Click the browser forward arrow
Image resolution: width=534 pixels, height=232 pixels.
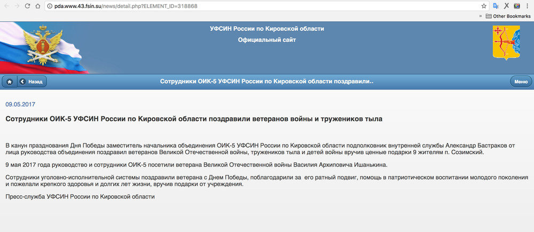(17, 6)
